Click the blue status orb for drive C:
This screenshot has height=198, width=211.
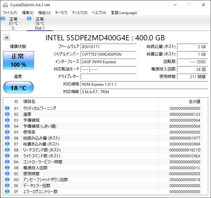(3, 18)
